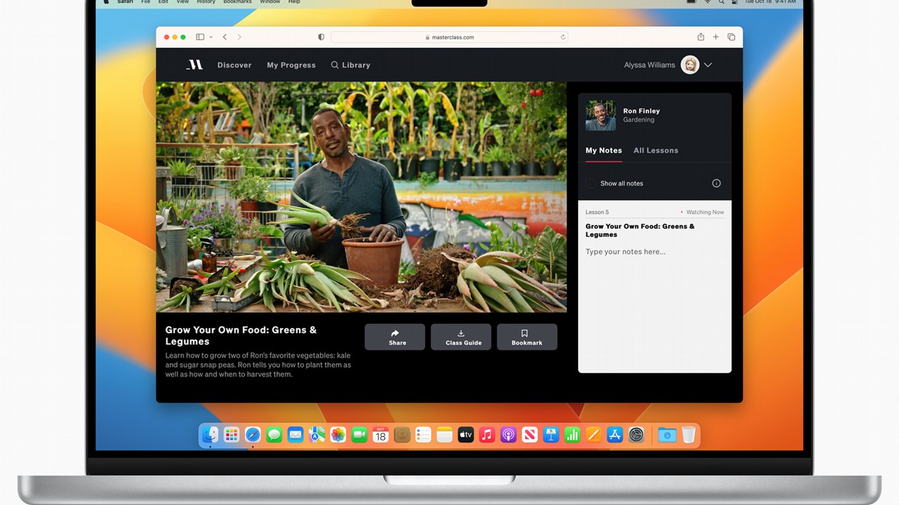
Task: Bookmark this lesson
Action: pyautogui.click(x=527, y=337)
